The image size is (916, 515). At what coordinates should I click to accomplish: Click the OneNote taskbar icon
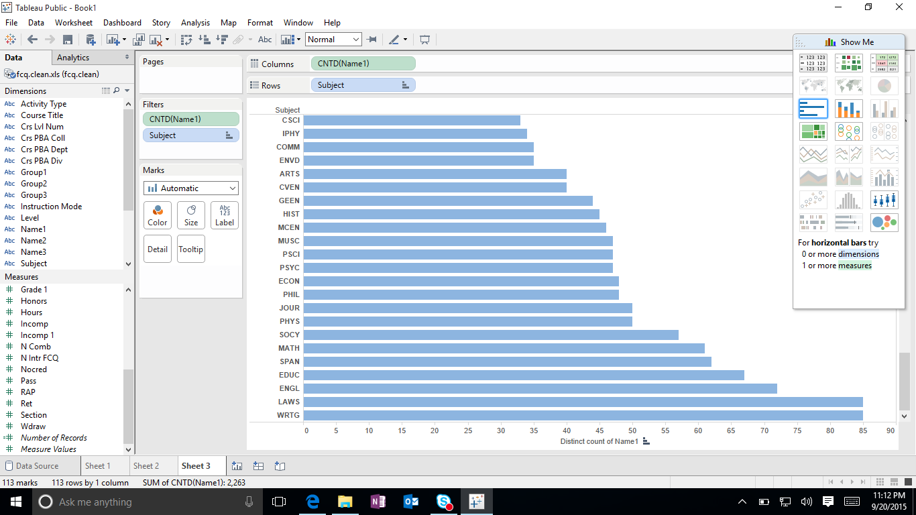click(x=378, y=502)
